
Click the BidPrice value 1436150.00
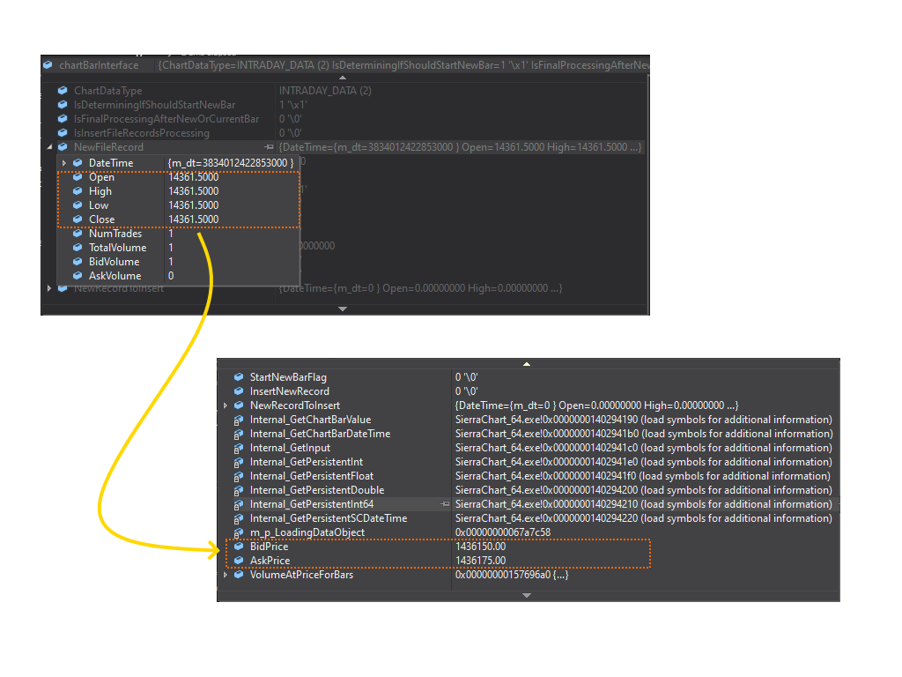[x=480, y=547]
